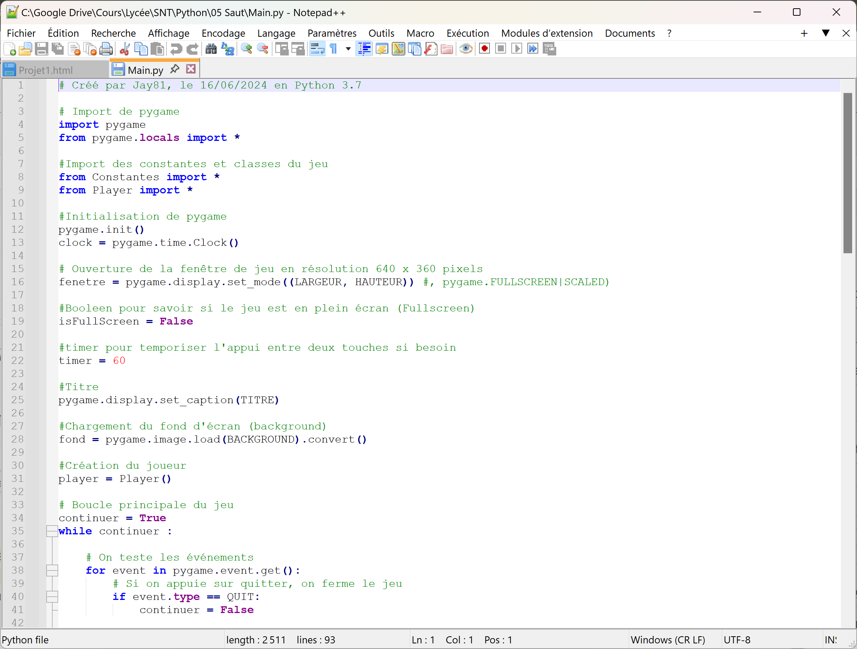This screenshot has height=649, width=857.
Task: Open the Langage menu
Action: coord(276,33)
